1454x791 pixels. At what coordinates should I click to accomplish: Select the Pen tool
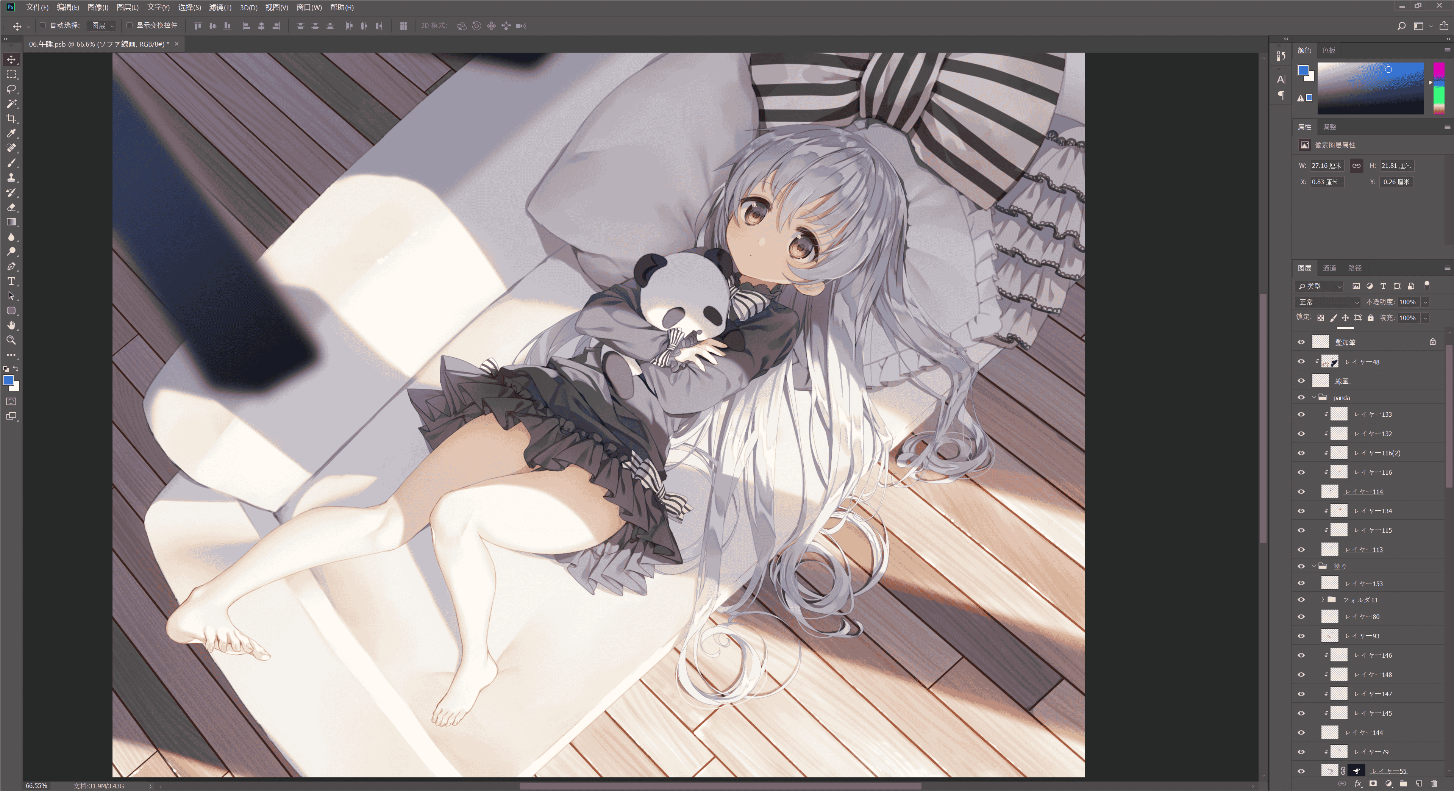click(11, 266)
